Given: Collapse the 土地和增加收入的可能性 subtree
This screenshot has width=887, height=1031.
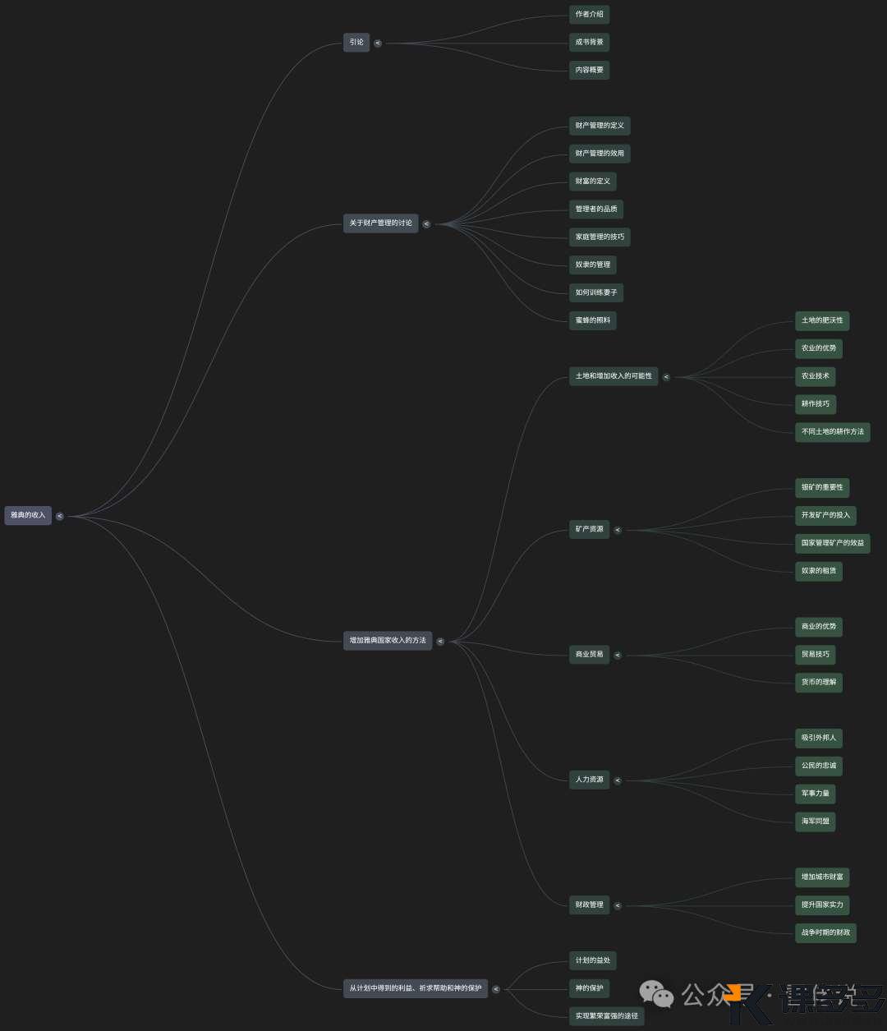Looking at the screenshot, I should (x=666, y=377).
